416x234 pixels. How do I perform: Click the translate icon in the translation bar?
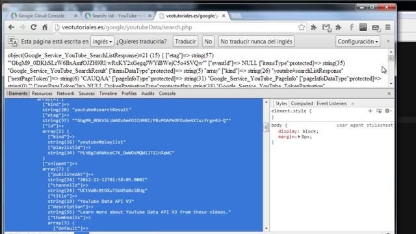(13, 42)
